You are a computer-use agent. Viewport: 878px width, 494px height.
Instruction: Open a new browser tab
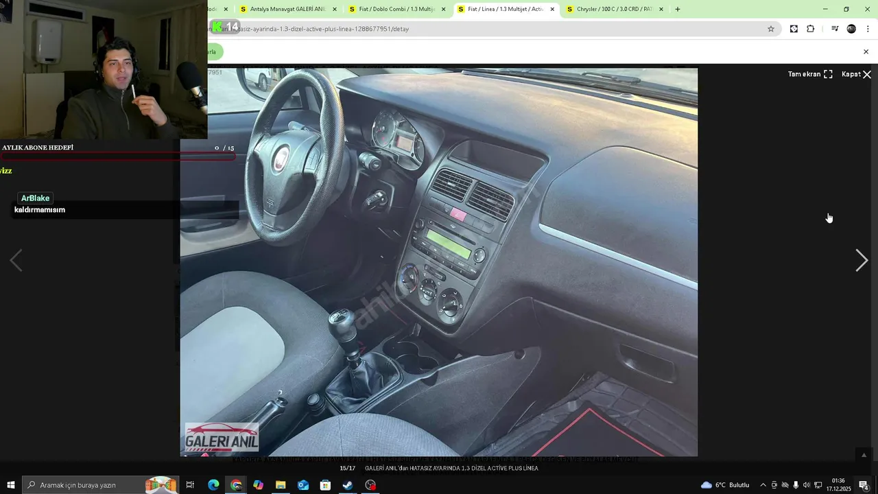pyautogui.click(x=678, y=9)
